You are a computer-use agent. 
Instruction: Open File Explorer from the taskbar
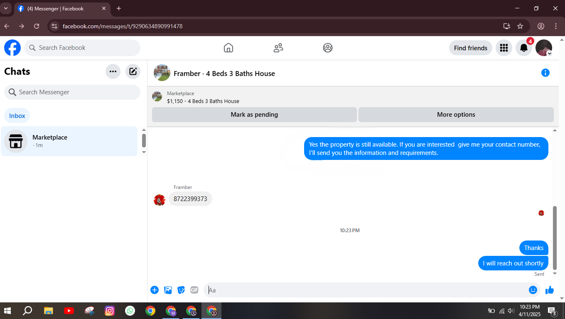point(49,311)
